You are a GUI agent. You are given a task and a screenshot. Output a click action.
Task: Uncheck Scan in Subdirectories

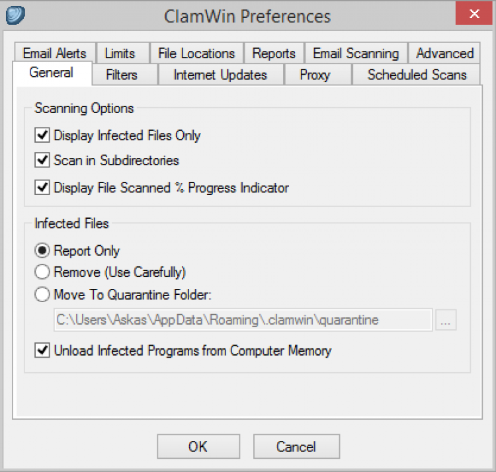(43, 161)
